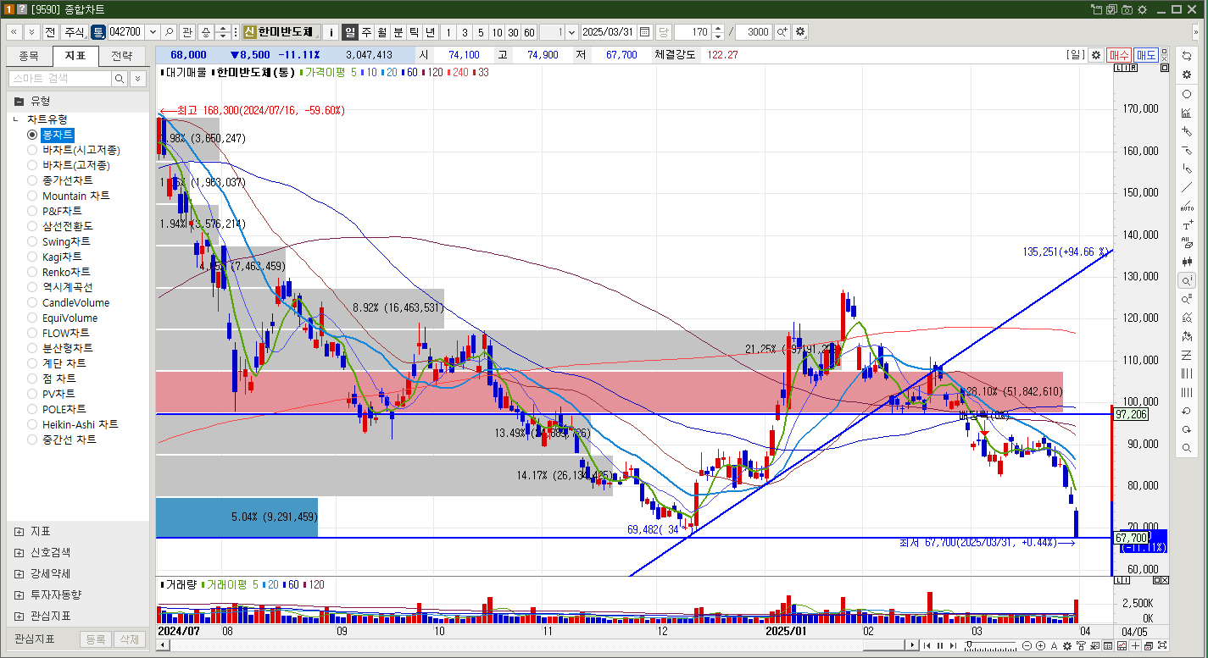The height and width of the screenshot is (658, 1208).
Task: Click the 3000 count input field
Action: (753, 32)
